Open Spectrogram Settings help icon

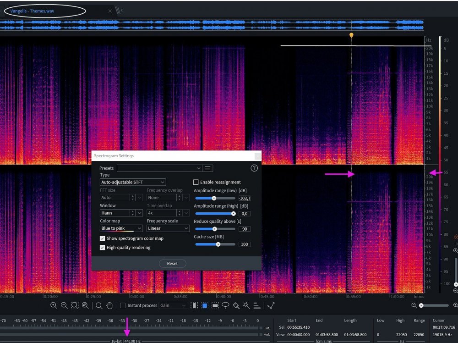(x=254, y=168)
